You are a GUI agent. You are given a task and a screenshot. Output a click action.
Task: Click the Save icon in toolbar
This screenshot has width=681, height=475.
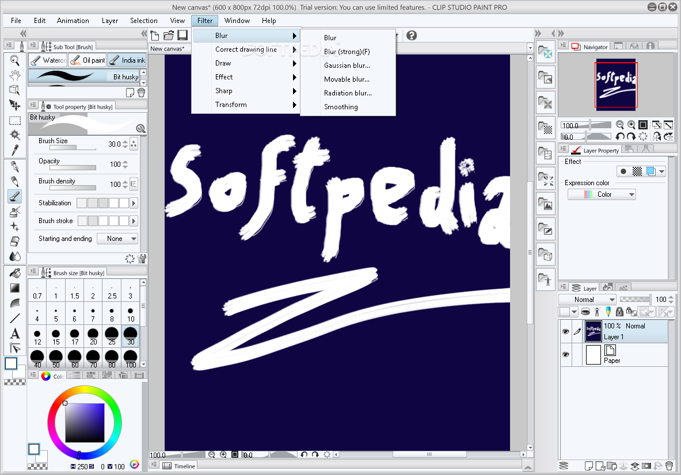(182, 35)
